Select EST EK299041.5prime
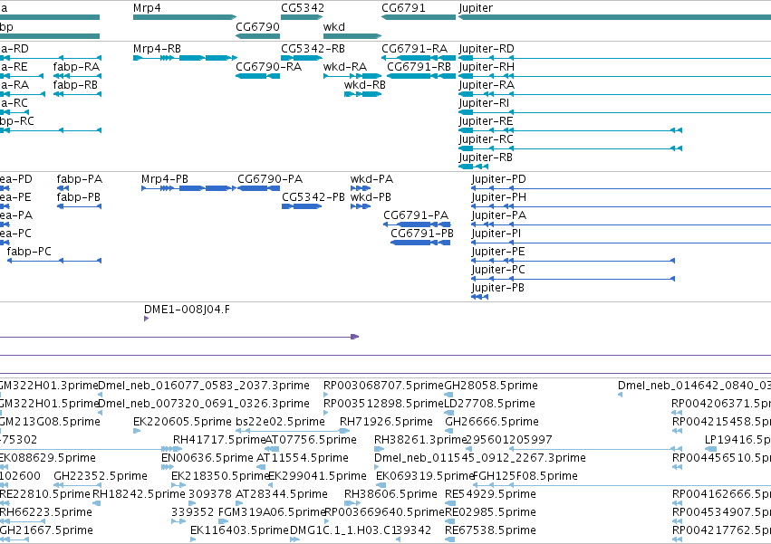771x544 pixels. [317, 477]
